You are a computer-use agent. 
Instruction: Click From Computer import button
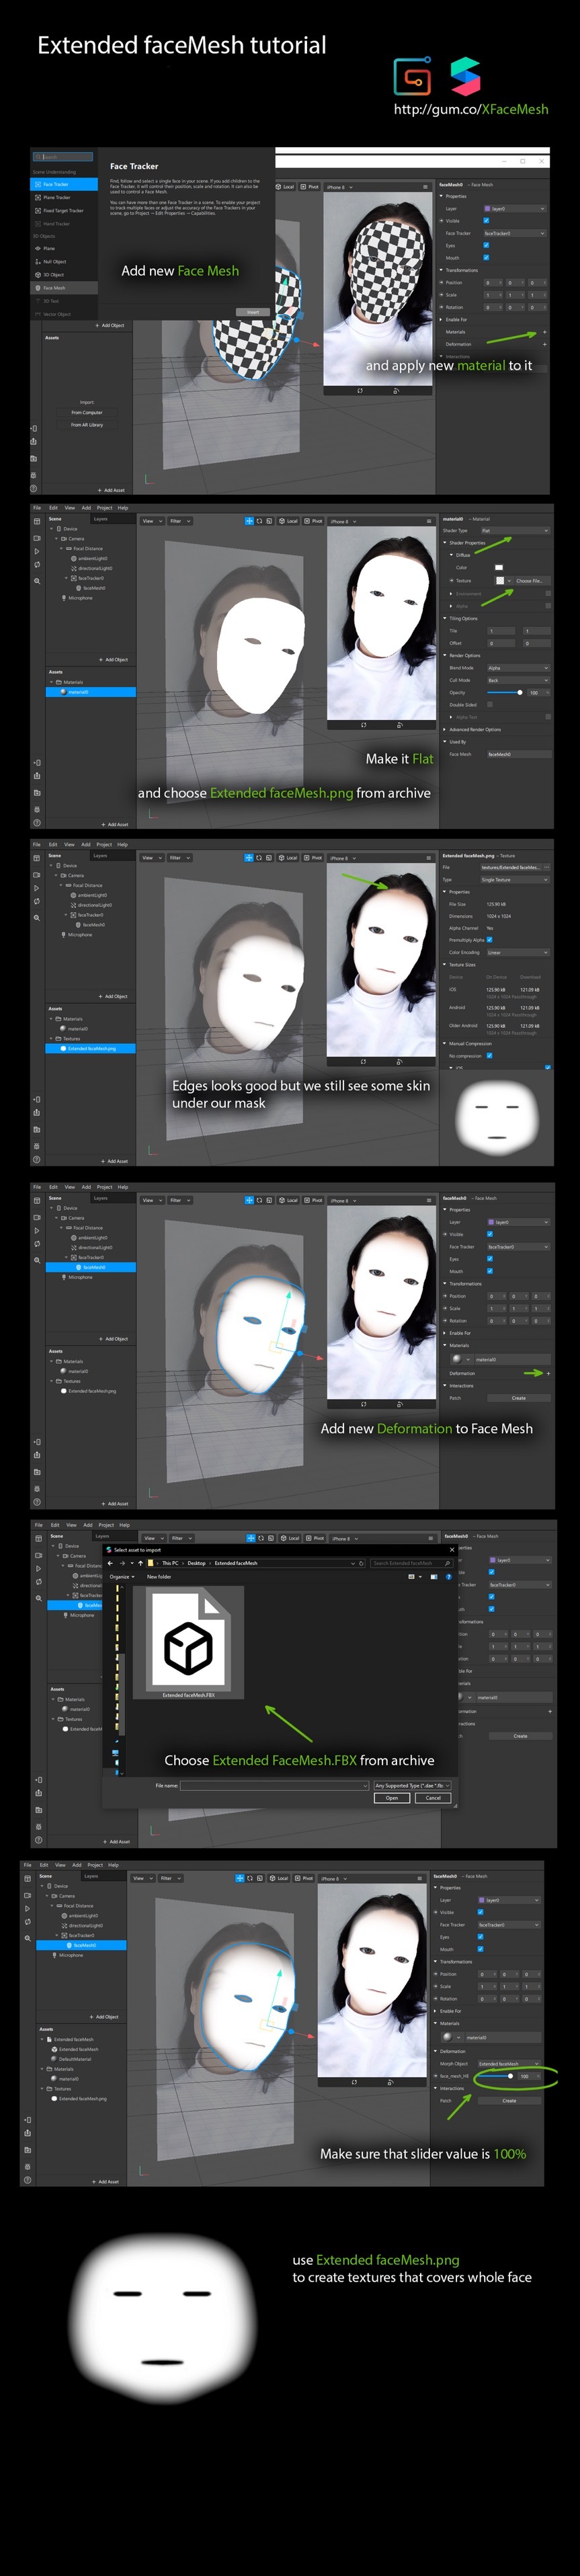coord(87,412)
